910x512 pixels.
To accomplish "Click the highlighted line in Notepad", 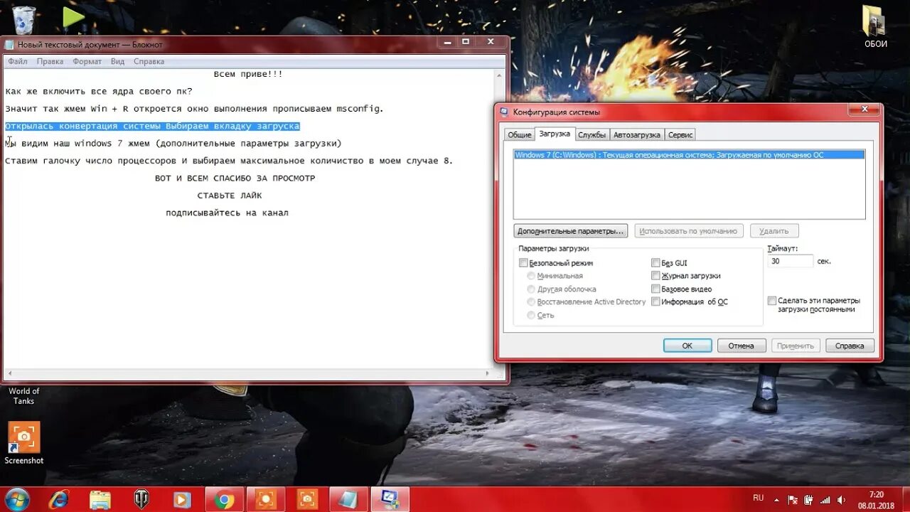I will (152, 126).
